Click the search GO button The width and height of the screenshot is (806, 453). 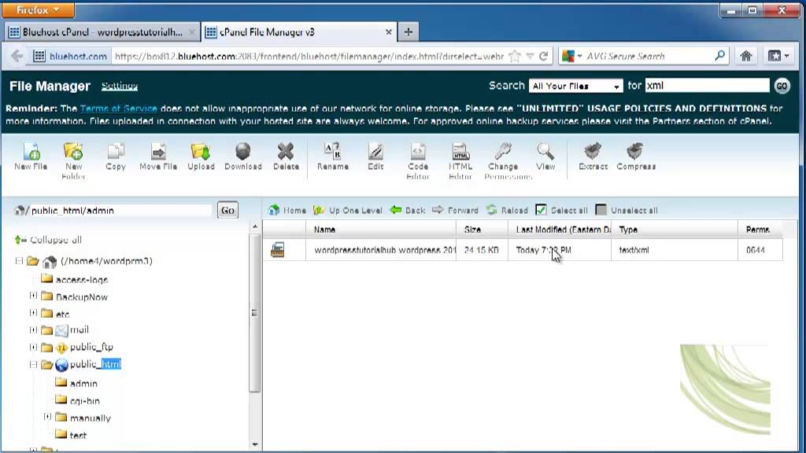point(782,86)
